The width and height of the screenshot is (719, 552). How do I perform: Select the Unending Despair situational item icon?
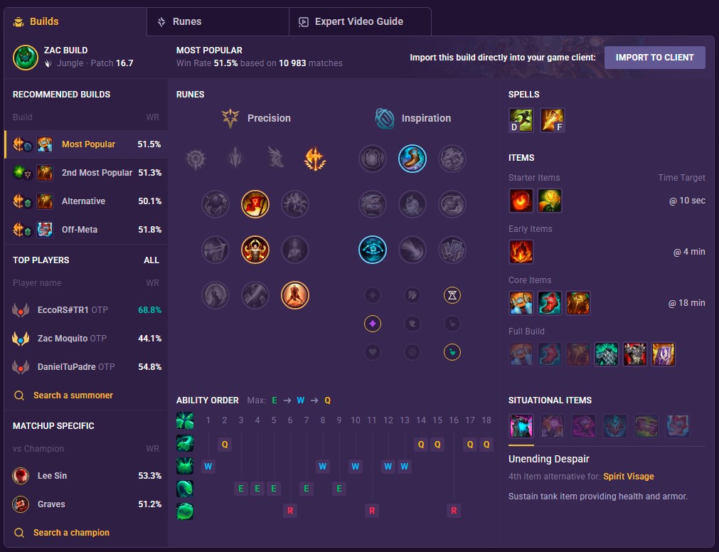click(x=521, y=425)
